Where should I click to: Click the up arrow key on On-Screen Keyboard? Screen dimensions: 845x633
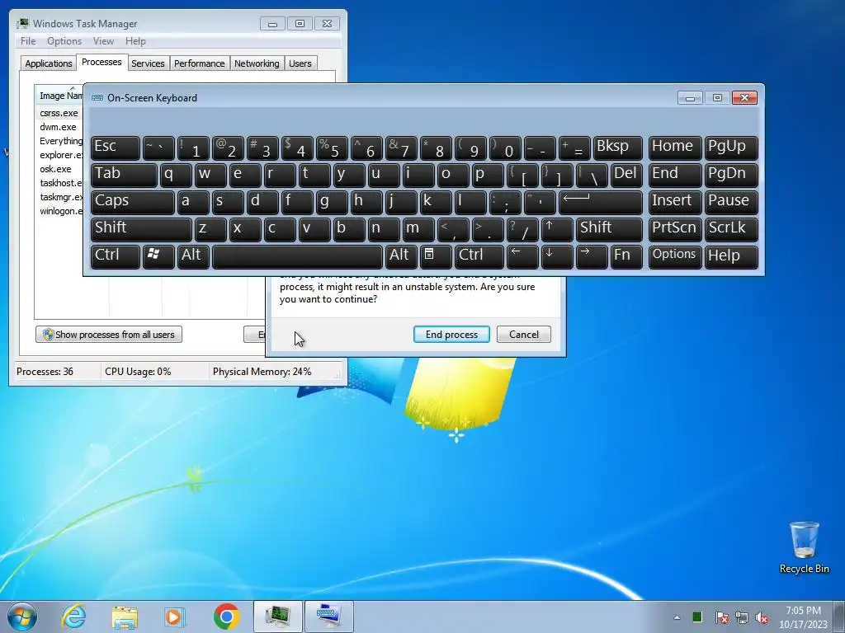click(x=557, y=229)
